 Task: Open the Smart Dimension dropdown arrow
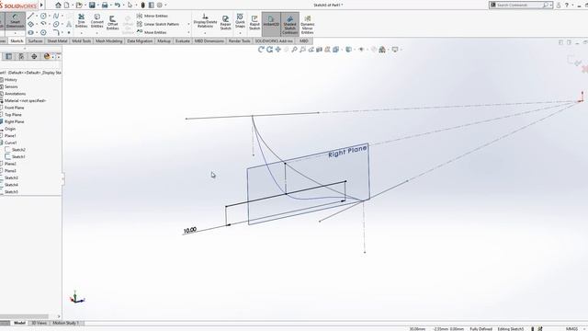click(x=16, y=33)
